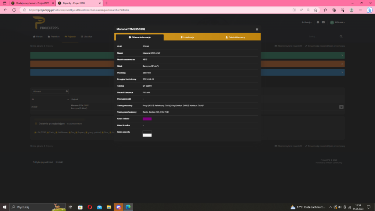Click top Oznacz całą zawartość jako przeczytaną
Screen dimensions: 375x211
pyautogui.click(x=325, y=46)
